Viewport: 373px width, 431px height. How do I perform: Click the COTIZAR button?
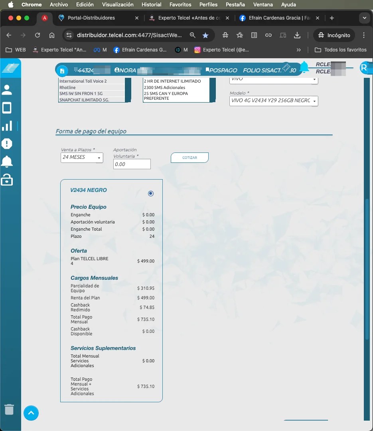pyautogui.click(x=189, y=158)
